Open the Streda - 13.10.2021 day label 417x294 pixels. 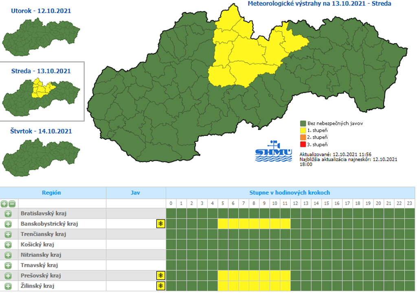click(x=41, y=71)
